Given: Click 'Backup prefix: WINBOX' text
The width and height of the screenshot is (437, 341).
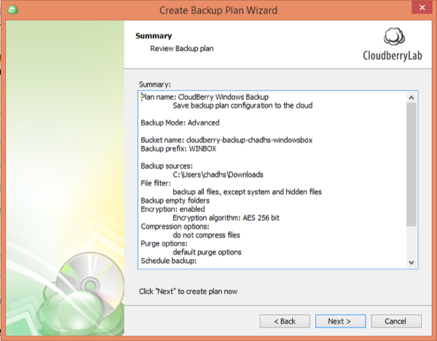Looking at the screenshot, I should click(178, 149).
